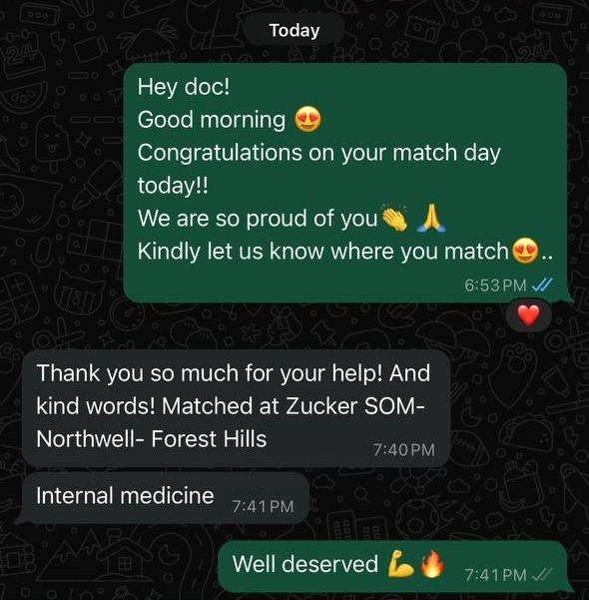Tap 'Northwell- Forest Hills' text

click(x=152, y=438)
